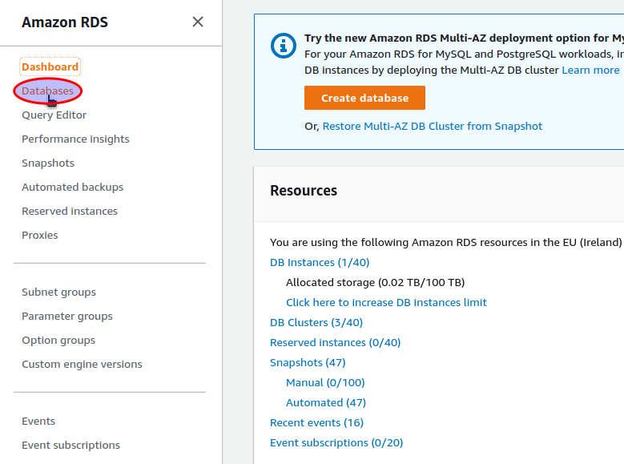The image size is (624, 464).
Task: Open the Manual (0/100) snapshots link
Action: tap(325, 383)
